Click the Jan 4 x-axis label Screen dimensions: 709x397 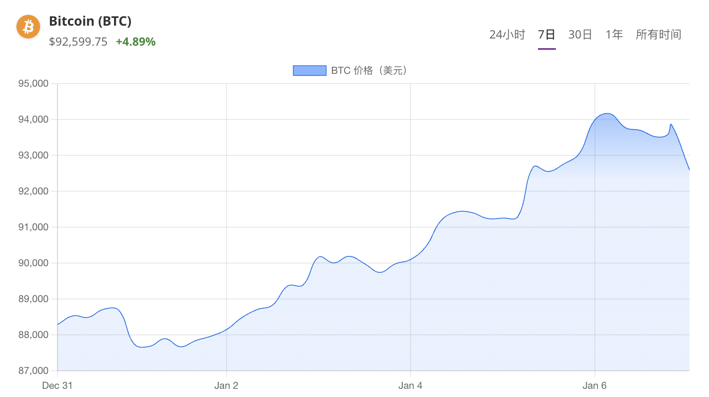pos(410,386)
